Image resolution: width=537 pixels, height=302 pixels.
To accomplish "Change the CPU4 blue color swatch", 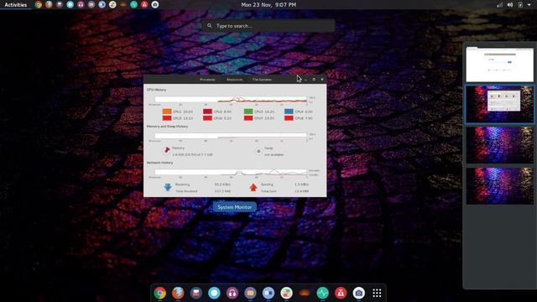I will (x=289, y=112).
